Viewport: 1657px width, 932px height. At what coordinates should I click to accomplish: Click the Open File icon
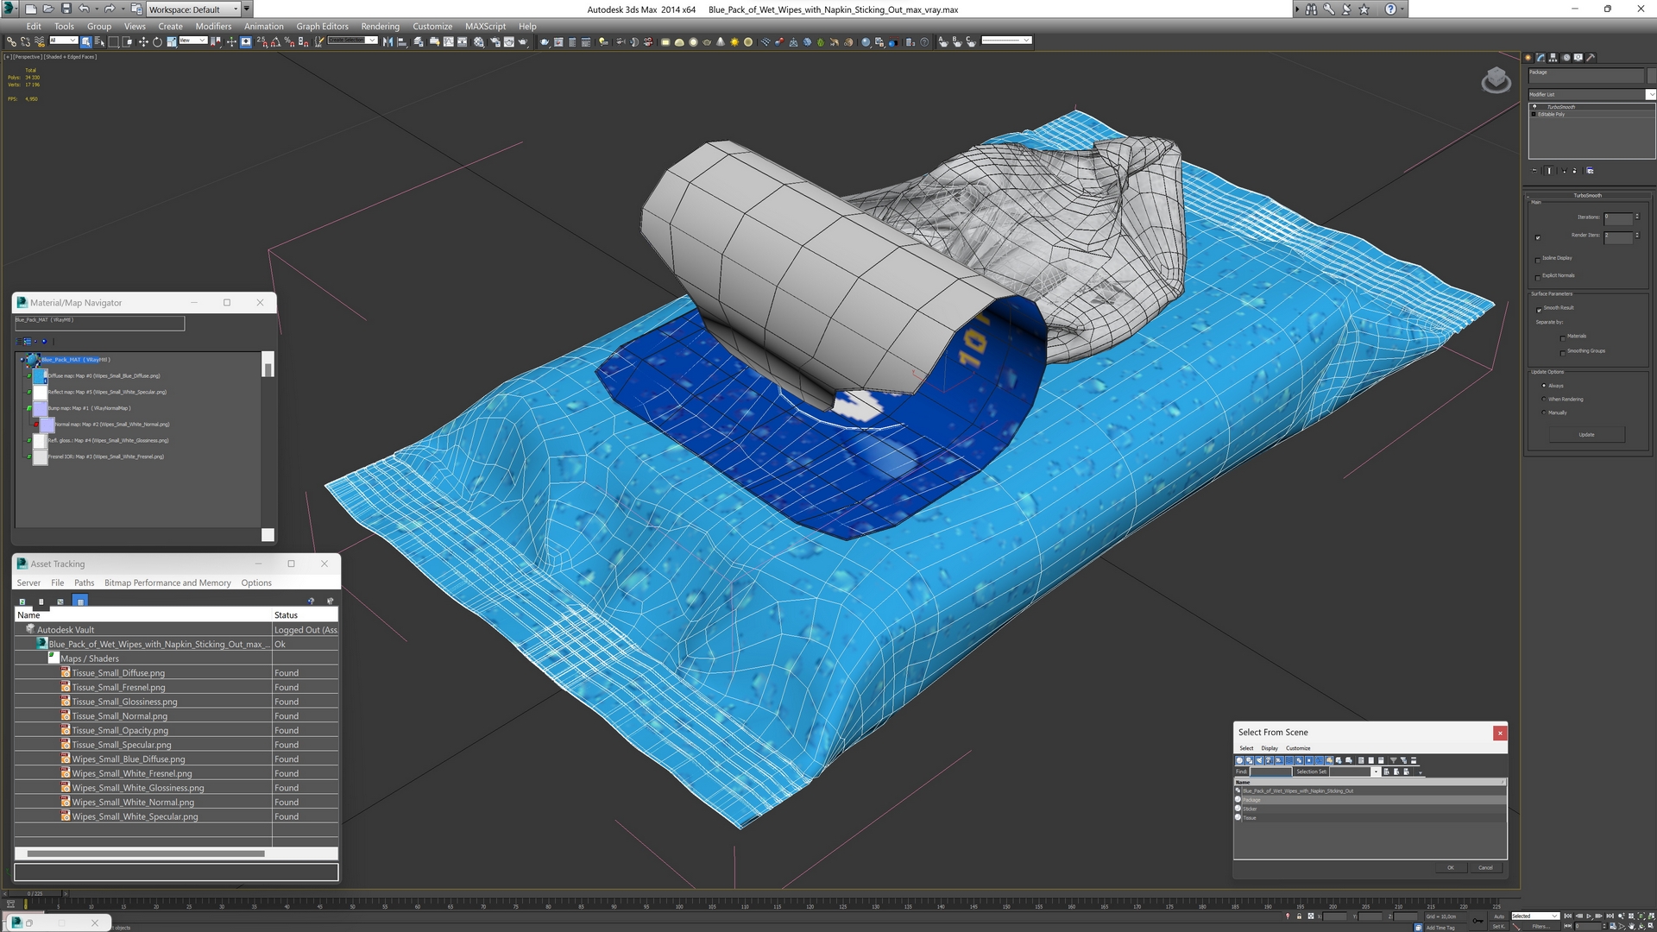pyautogui.click(x=48, y=9)
